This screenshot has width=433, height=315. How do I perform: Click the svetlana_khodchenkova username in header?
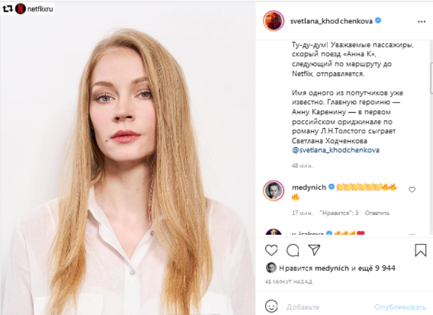[x=331, y=21]
